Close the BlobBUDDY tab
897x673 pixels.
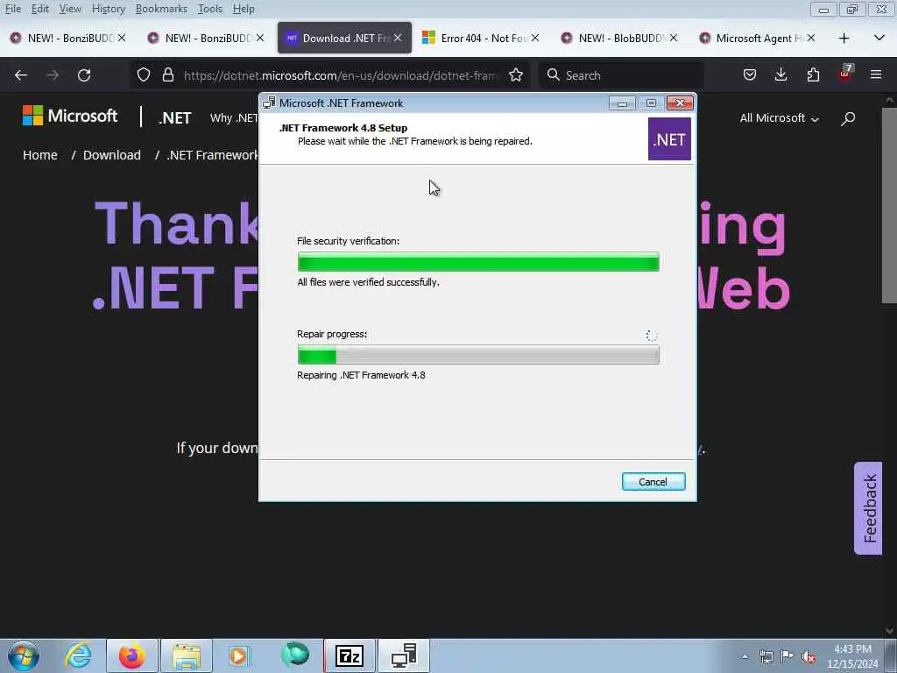click(x=674, y=38)
